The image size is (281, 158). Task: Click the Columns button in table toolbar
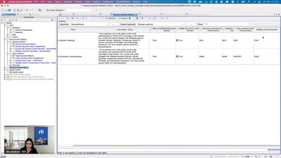pos(110,18)
